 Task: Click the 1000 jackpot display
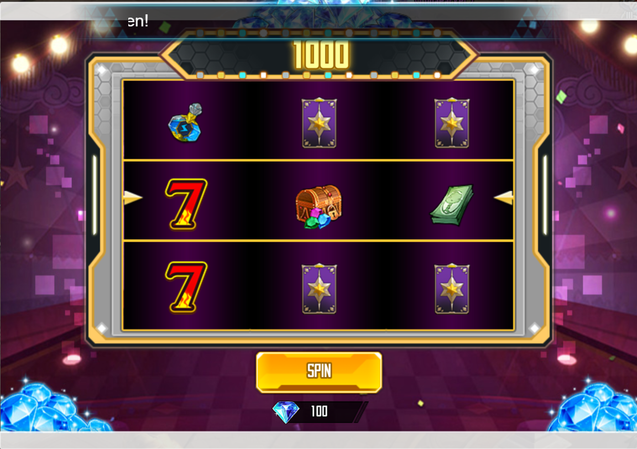point(321,55)
